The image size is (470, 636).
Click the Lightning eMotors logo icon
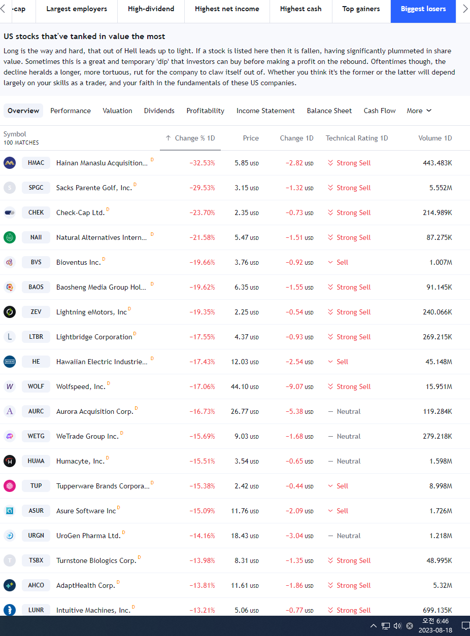[x=10, y=312]
